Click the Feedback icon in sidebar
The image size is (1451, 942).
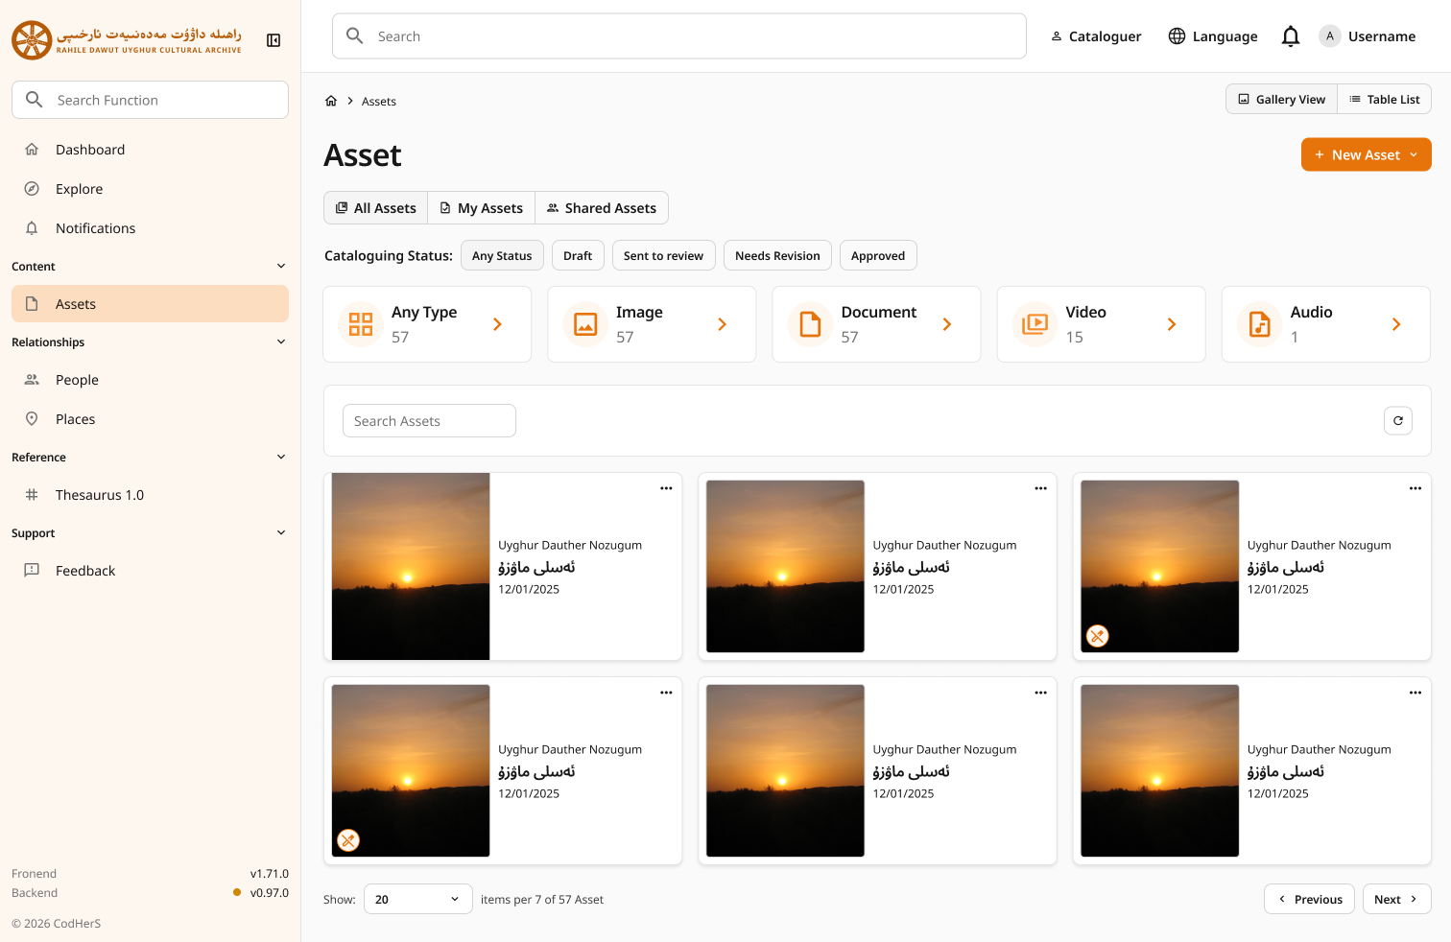[32, 571]
